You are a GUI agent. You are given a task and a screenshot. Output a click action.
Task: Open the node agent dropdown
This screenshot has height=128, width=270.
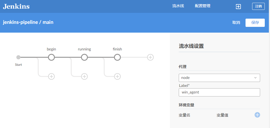pyautogui.click(x=219, y=78)
